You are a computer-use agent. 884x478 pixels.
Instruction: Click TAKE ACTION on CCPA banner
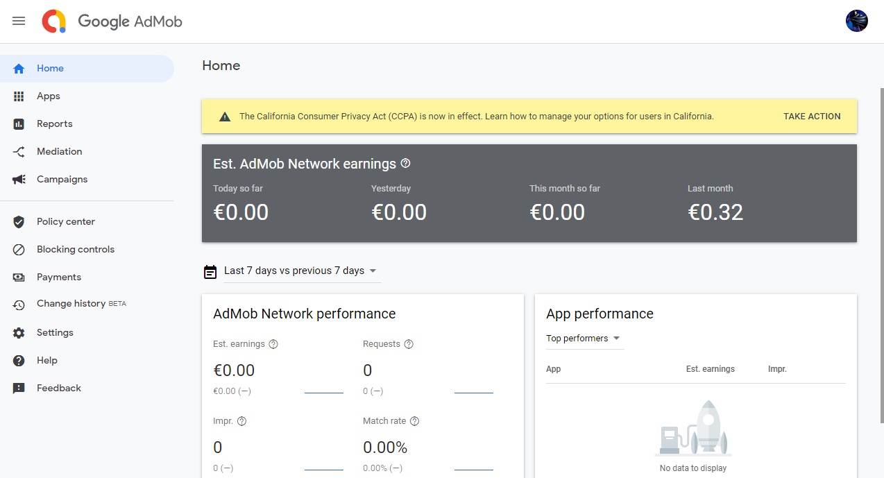(x=812, y=117)
